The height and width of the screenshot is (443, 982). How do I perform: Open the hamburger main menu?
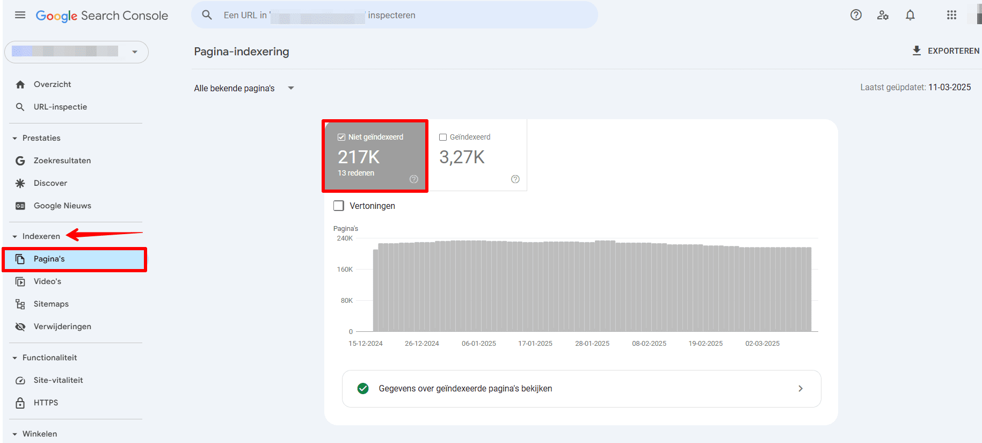[20, 15]
